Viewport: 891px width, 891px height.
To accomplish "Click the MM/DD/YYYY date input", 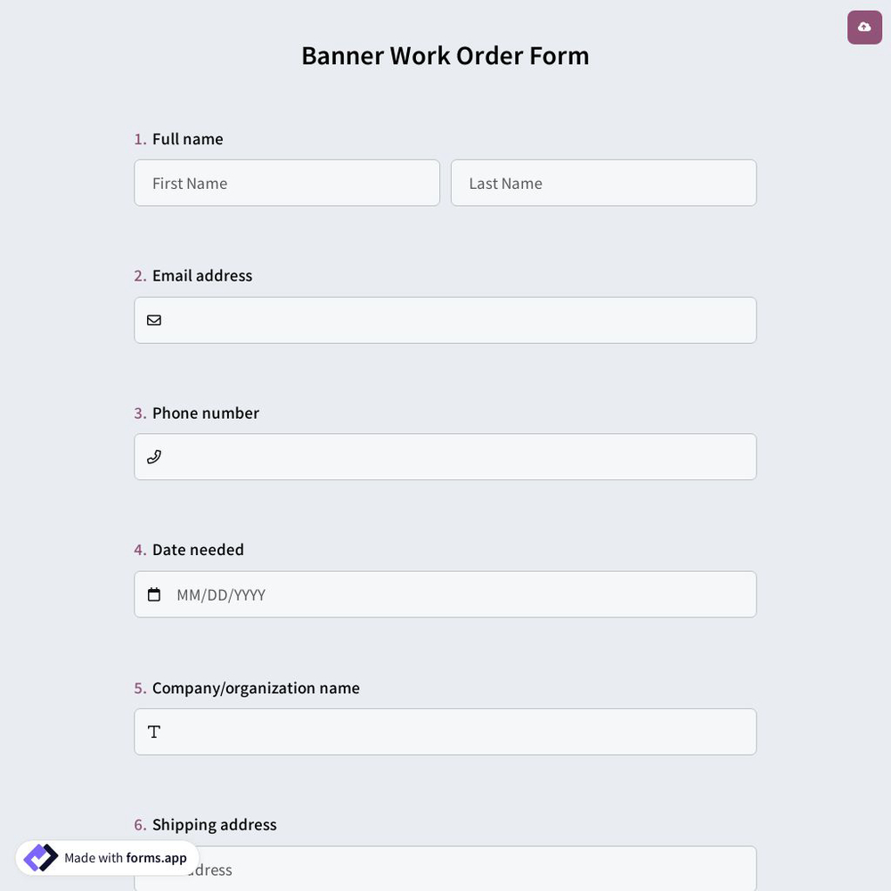I will coord(445,593).
